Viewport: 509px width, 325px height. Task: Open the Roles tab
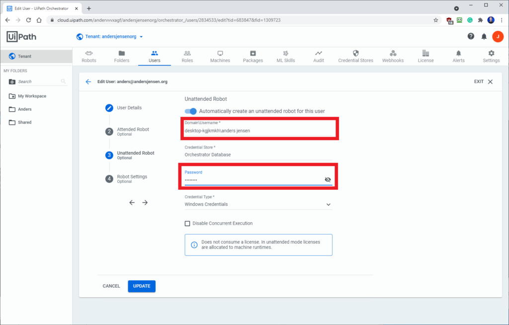[187, 57]
